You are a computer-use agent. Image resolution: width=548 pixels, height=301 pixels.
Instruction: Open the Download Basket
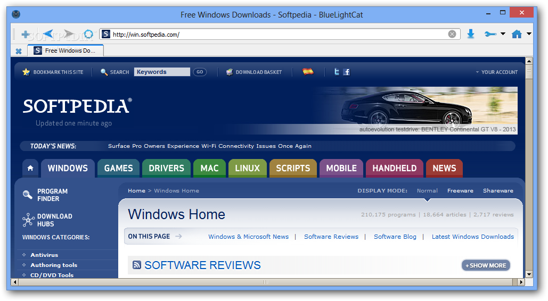[253, 72]
